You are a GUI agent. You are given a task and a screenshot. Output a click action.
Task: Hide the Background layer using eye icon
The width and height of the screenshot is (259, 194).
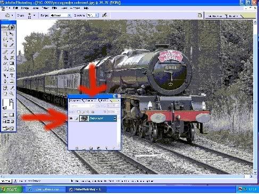pyautogui.click(x=71, y=118)
